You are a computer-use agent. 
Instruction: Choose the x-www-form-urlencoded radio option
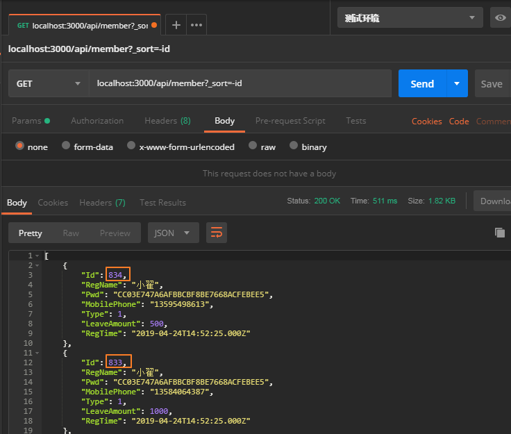pos(131,147)
